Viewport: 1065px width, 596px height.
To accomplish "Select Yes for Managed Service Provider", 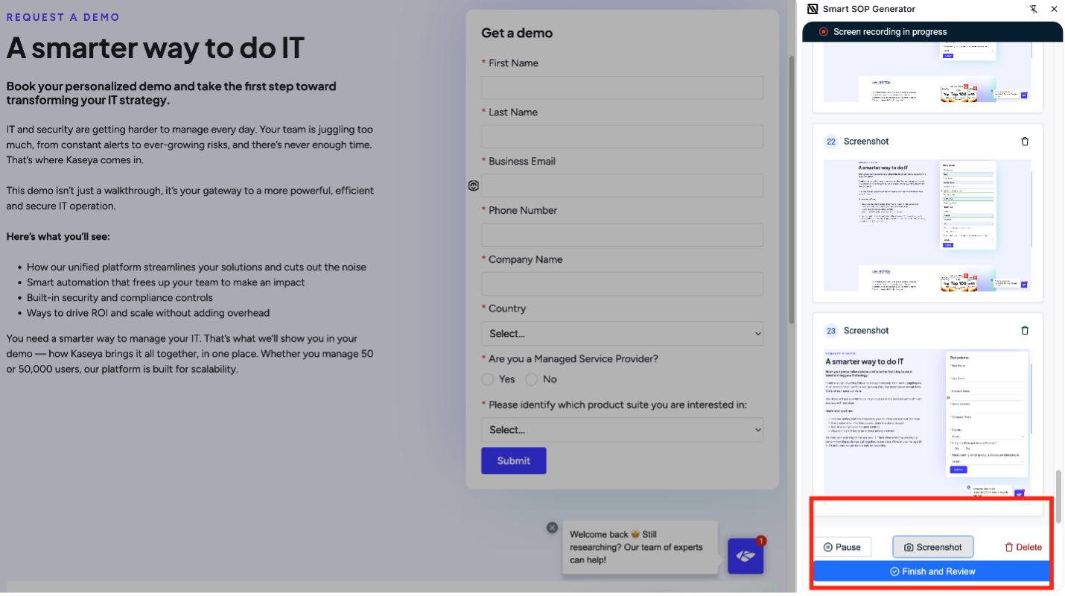I will (x=488, y=380).
